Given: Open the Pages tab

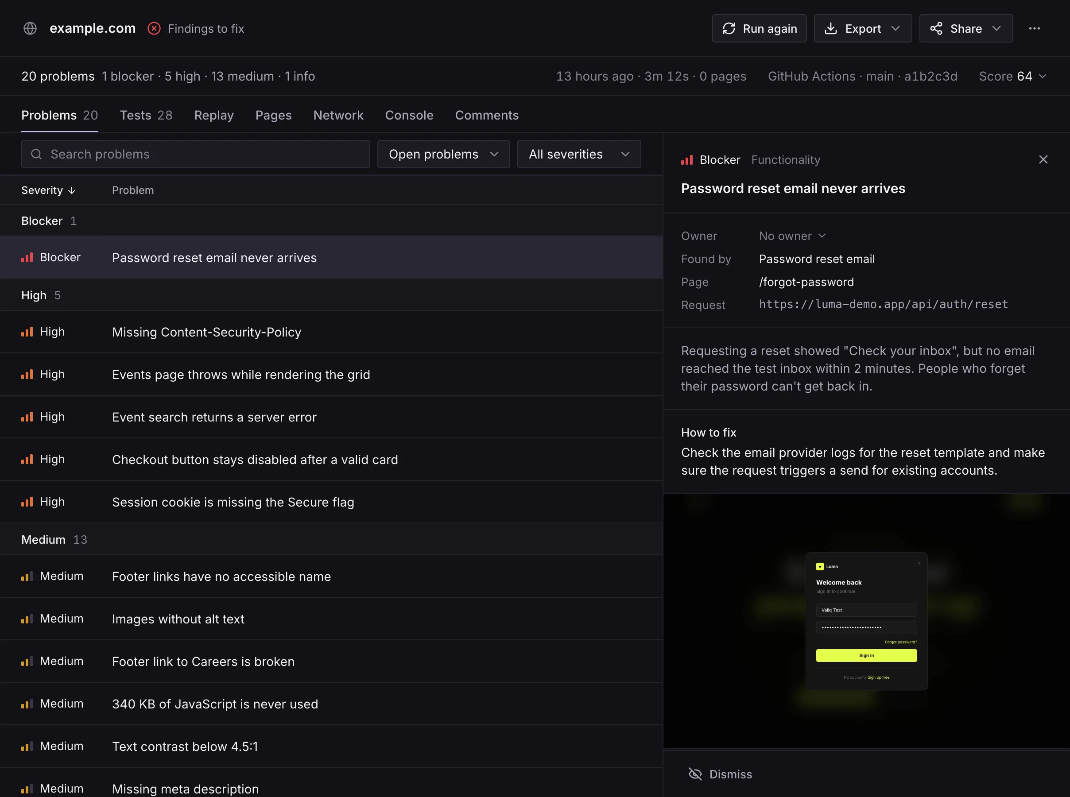Looking at the screenshot, I should pyautogui.click(x=273, y=115).
